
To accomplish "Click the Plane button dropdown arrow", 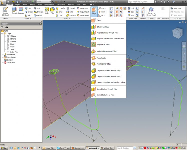I will 94,15.
